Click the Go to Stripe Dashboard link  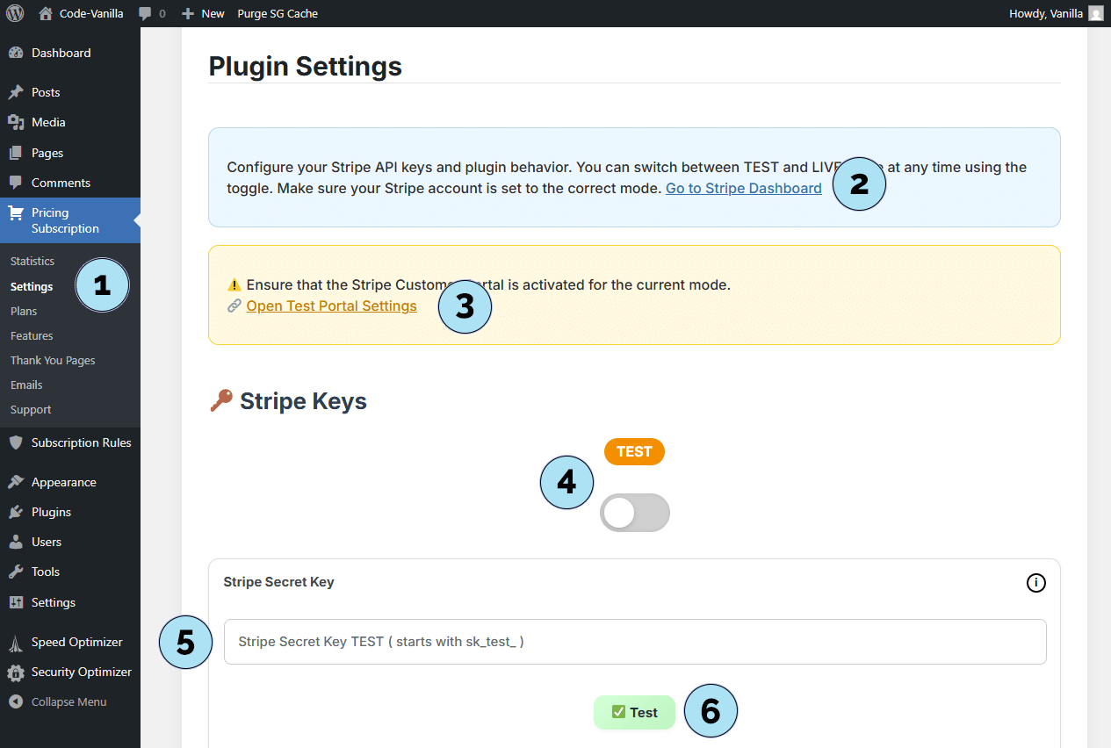click(743, 188)
